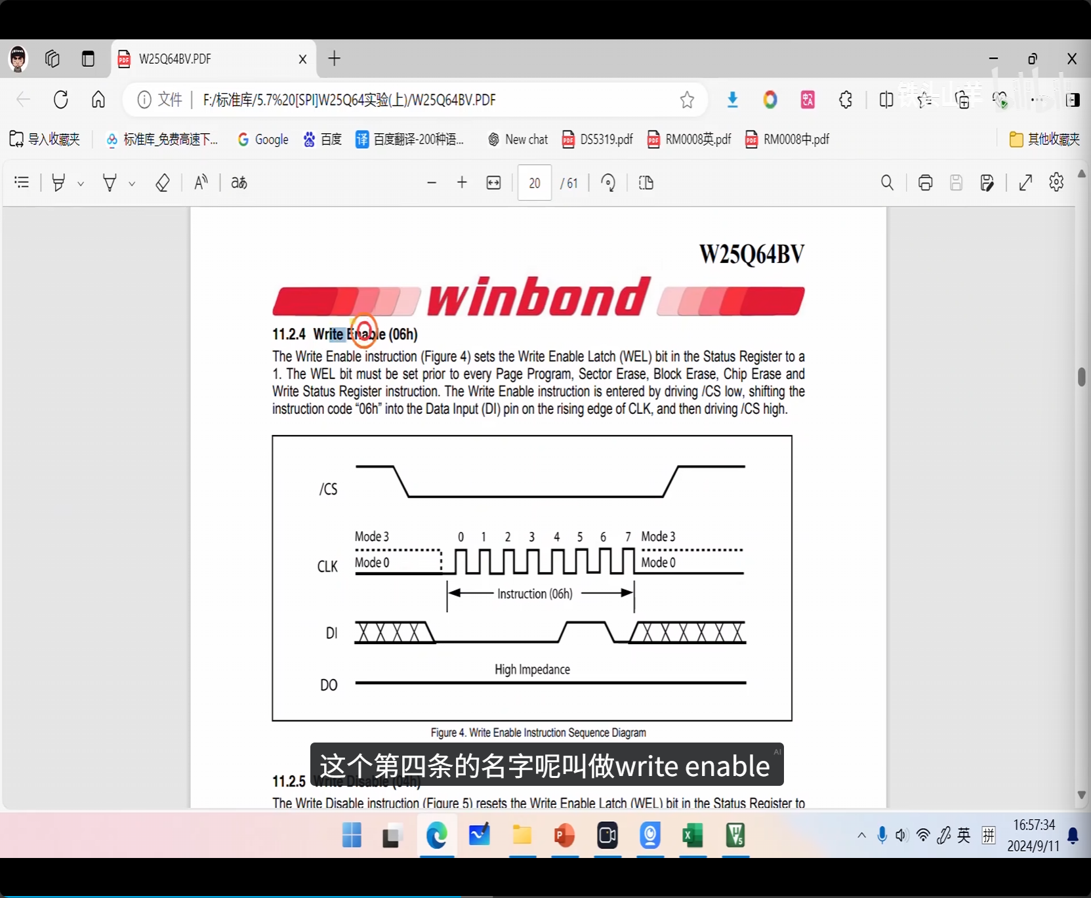Viewport: 1091px width, 898px height.
Task: View site information icon in address bar
Action: coord(144,100)
